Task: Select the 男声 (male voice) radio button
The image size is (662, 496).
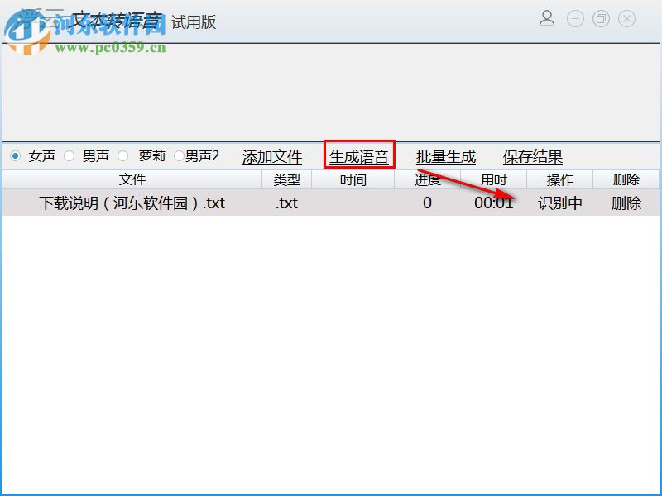Action: point(70,155)
